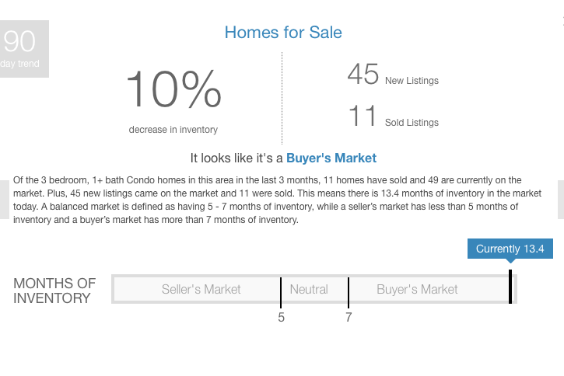Screen dimensions: 564x376
Task: Select the Neutral gauge segment
Action: (309, 289)
